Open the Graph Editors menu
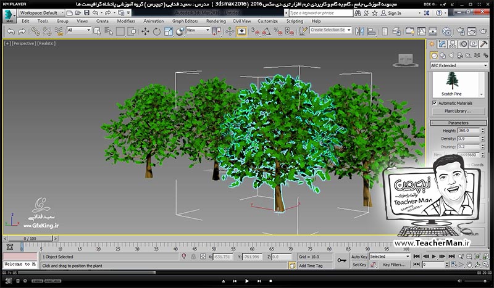Viewport: 494px width, 288px height. tap(185, 21)
